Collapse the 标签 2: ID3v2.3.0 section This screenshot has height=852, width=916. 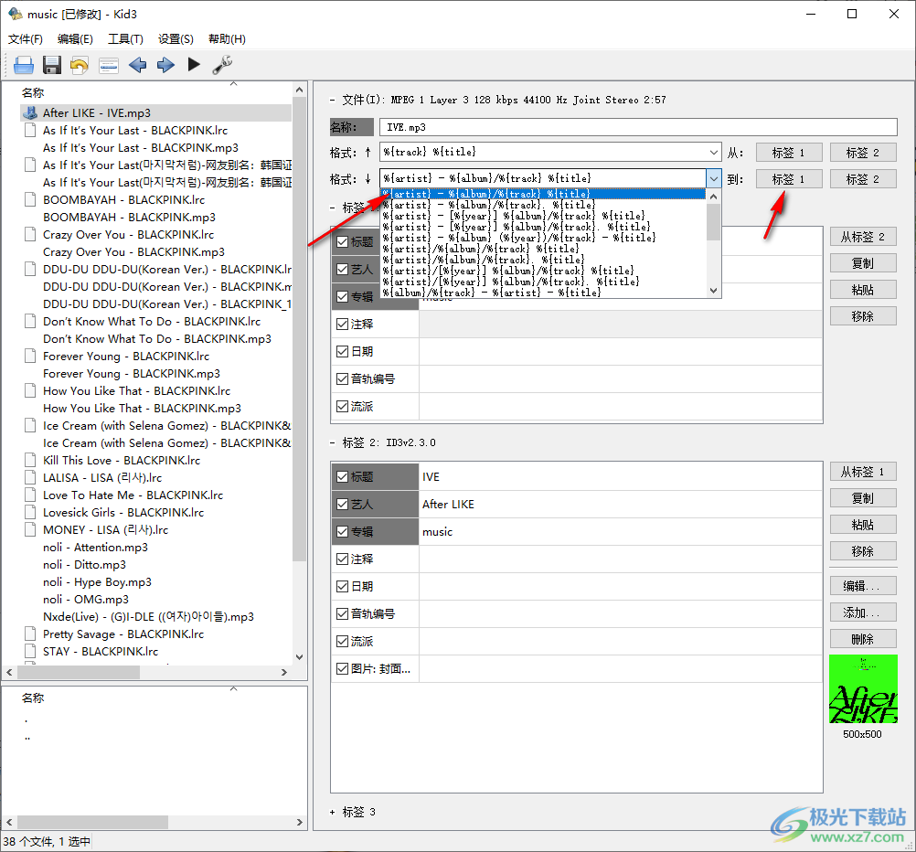point(334,442)
